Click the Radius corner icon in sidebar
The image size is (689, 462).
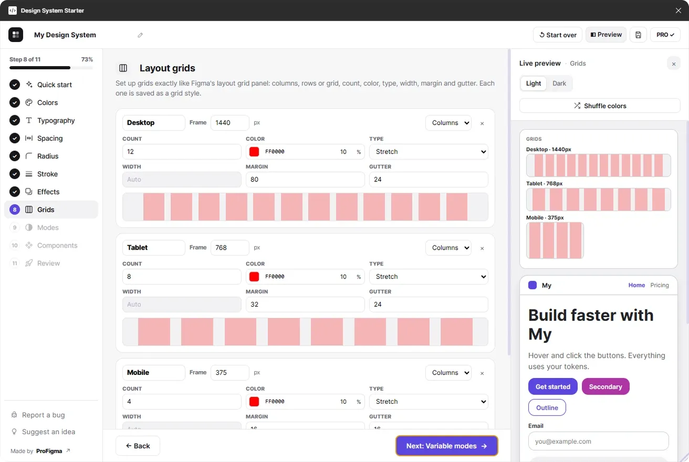click(29, 156)
